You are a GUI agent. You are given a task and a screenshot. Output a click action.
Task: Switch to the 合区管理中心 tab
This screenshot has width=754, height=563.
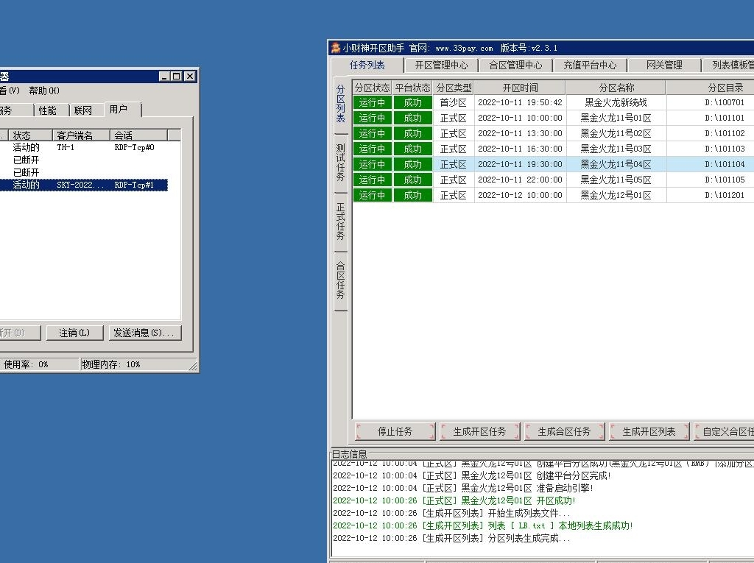515,65
